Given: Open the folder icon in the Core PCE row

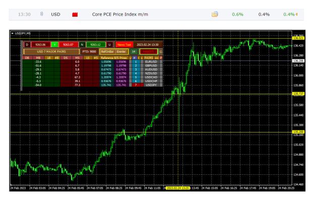Looking at the screenshot, I should click(x=215, y=14).
